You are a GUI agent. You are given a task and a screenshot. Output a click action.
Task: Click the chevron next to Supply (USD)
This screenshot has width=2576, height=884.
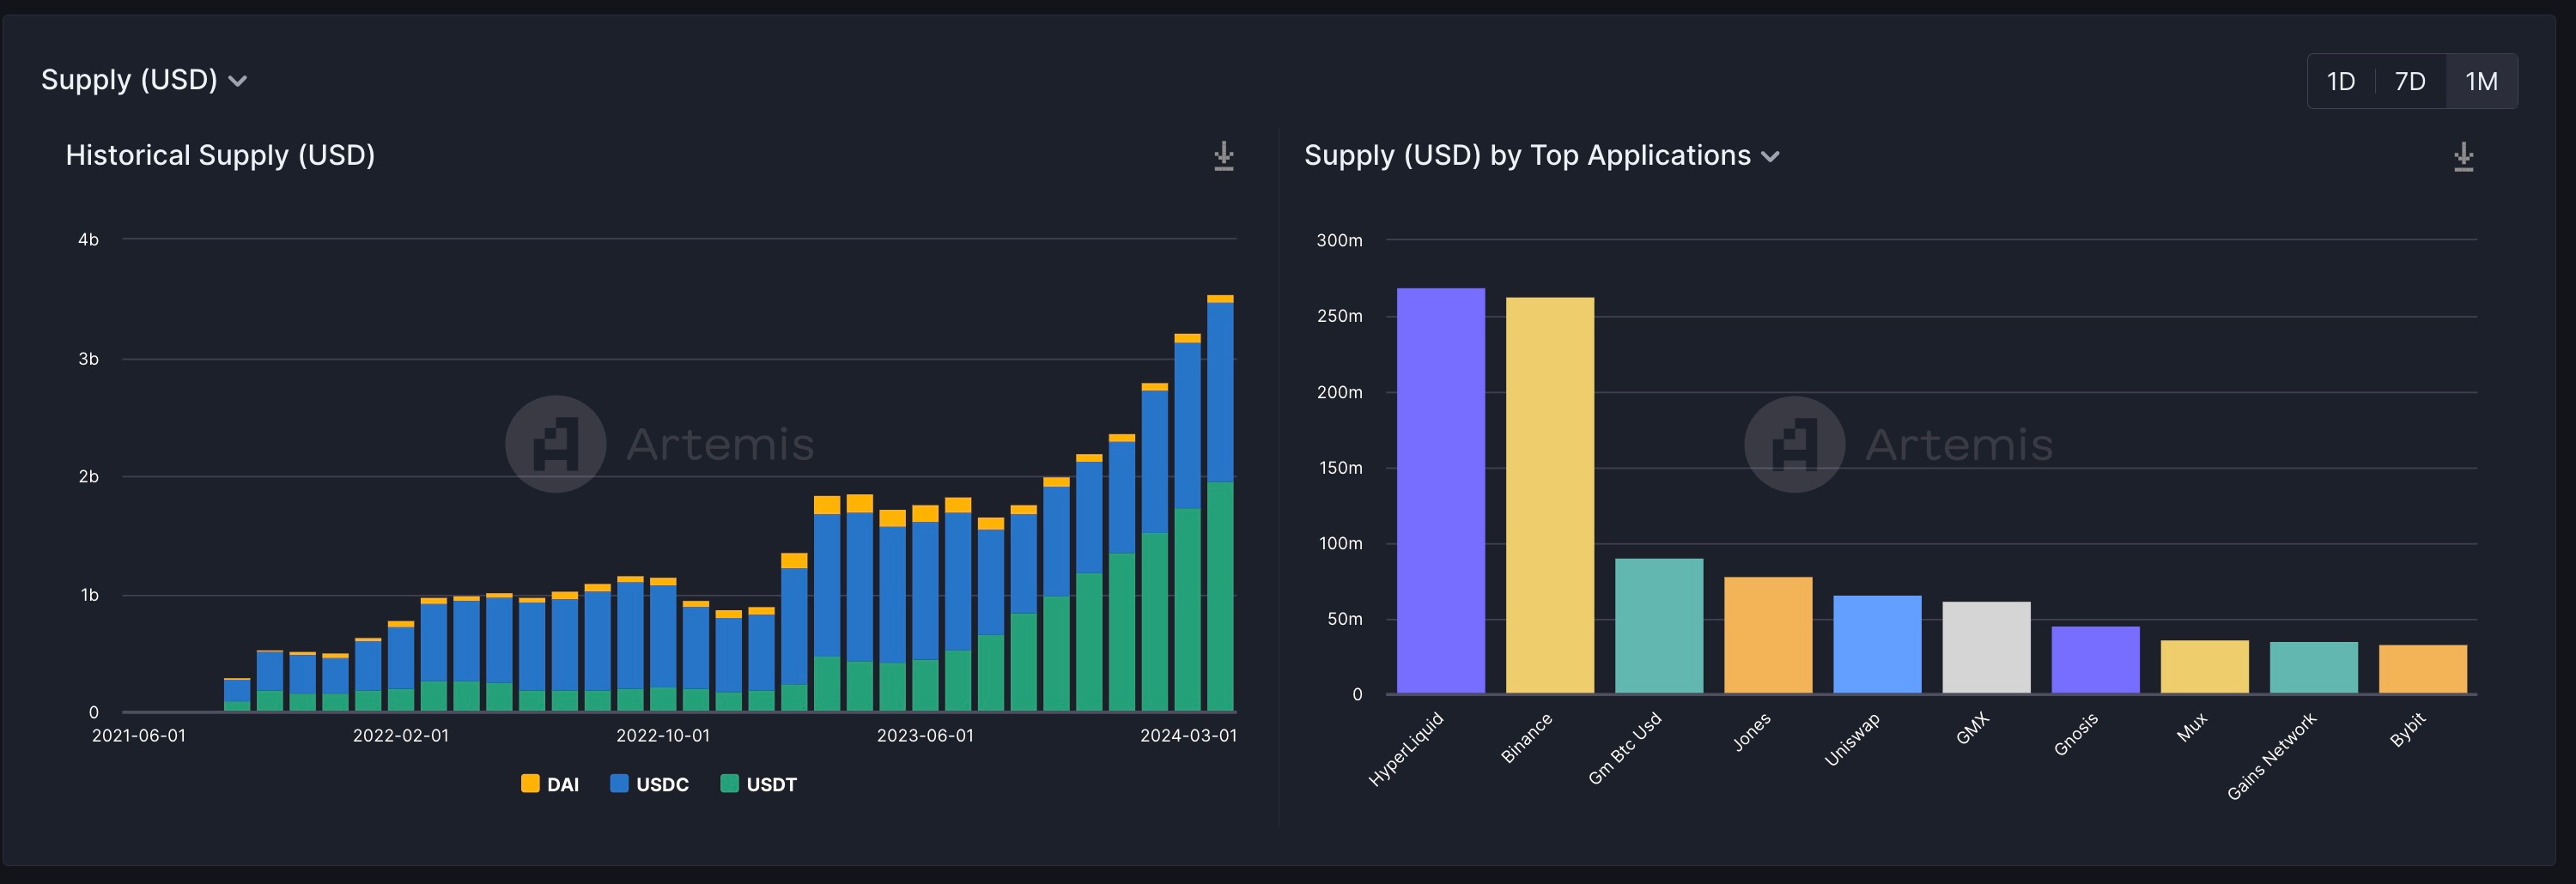click(x=238, y=82)
